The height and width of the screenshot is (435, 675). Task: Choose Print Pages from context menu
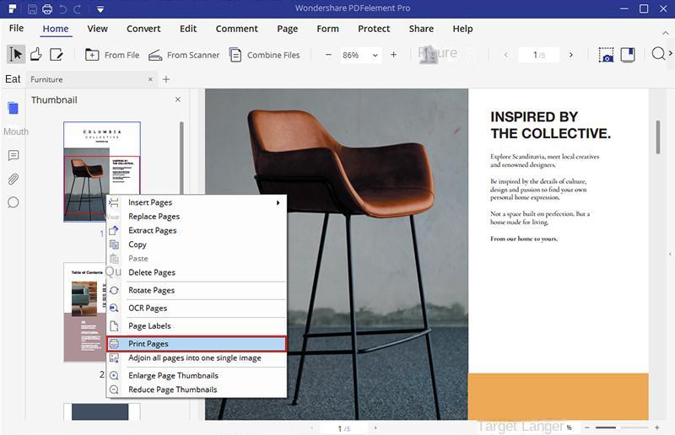pos(148,344)
